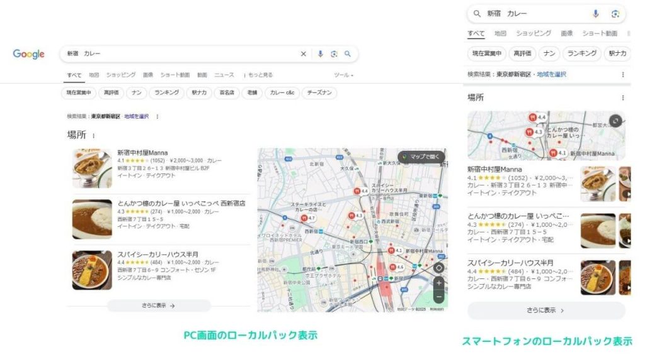
Task: Open the 動画 tab on PC
Action: tap(202, 75)
